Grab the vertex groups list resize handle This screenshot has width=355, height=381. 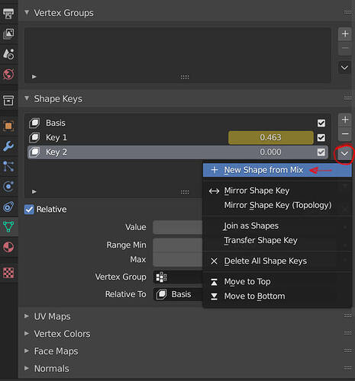tap(185, 77)
